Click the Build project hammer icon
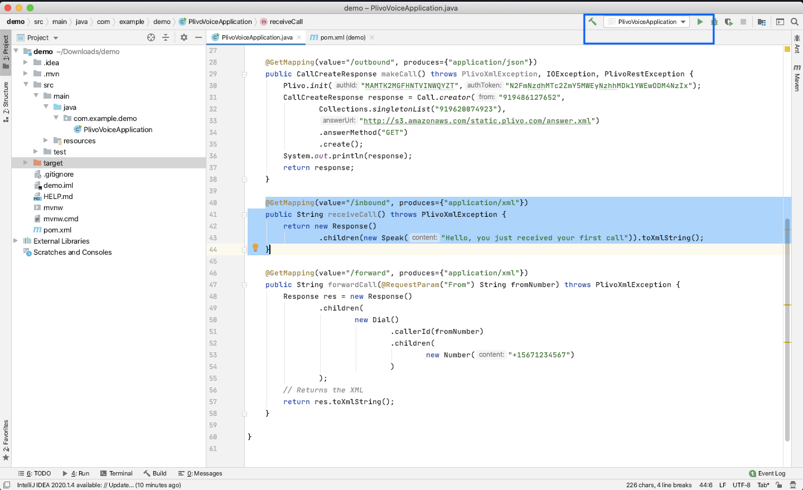This screenshot has height=490, width=803. pyautogui.click(x=592, y=22)
